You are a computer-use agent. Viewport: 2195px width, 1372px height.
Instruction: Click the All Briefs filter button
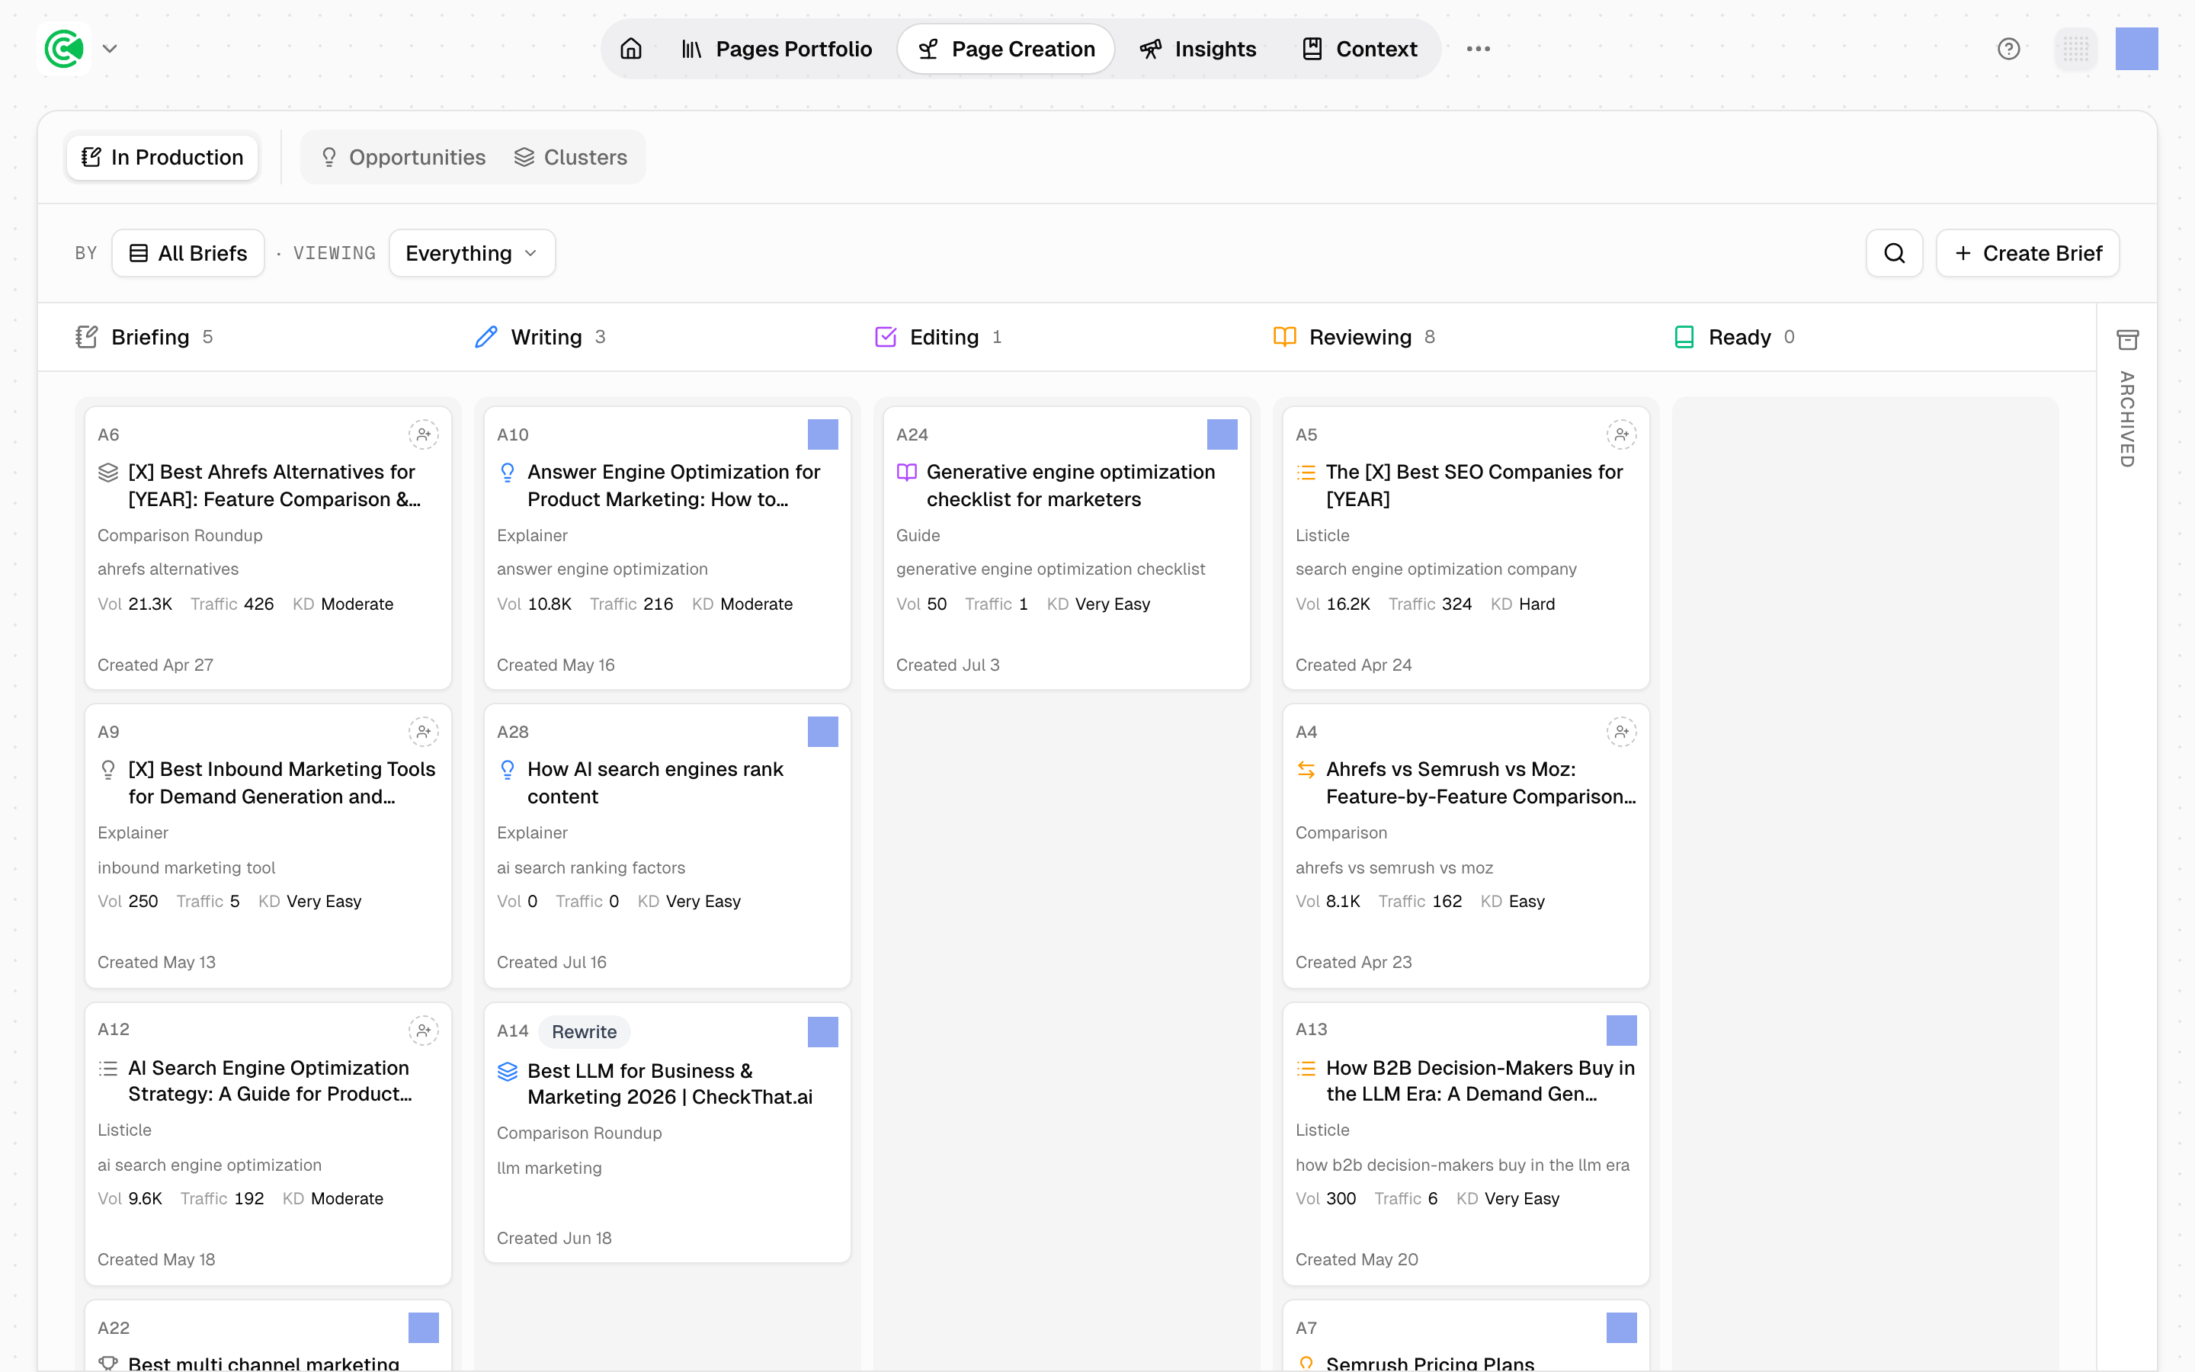click(x=187, y=253)
